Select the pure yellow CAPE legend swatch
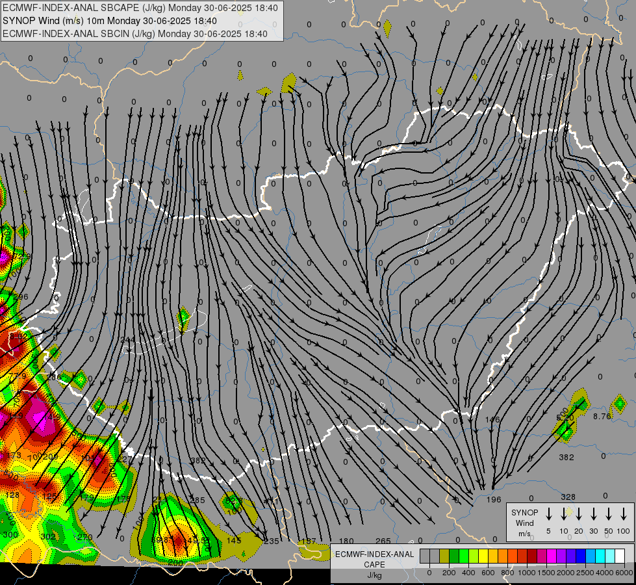 coord(483,556)
